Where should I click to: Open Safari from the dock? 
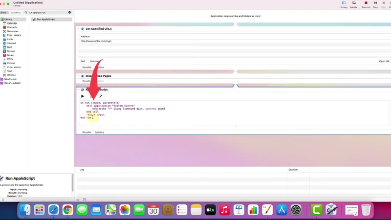[53, 210]
